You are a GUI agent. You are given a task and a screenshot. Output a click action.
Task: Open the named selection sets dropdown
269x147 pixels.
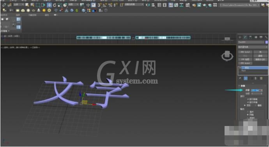(134, 4)
